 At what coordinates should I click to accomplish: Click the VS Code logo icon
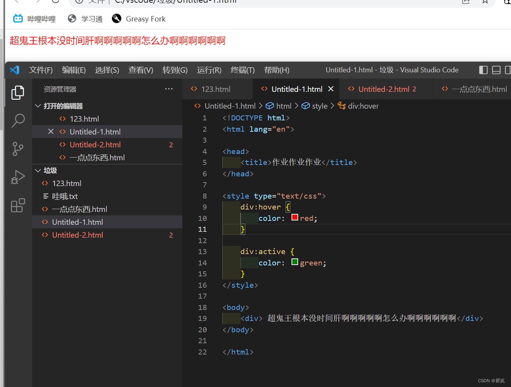[x=14, y=70]
